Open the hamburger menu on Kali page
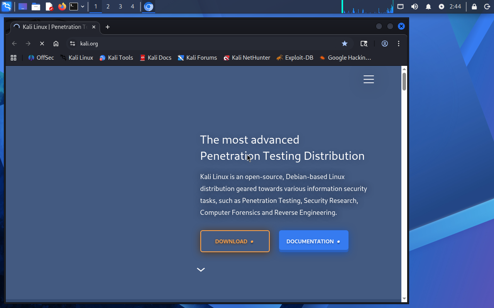Image resolution: width=494 pixels, height=308 pixels. [x=369, y=79]
